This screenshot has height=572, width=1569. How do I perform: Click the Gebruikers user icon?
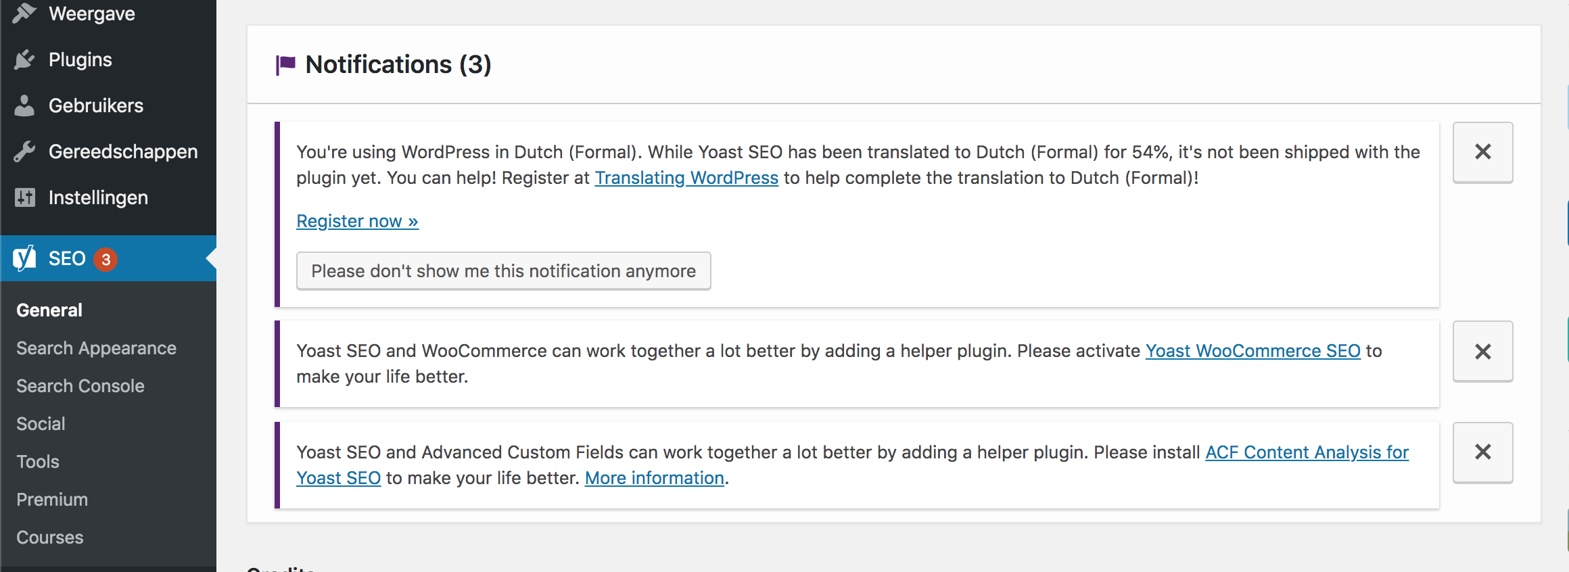point(24,105)
